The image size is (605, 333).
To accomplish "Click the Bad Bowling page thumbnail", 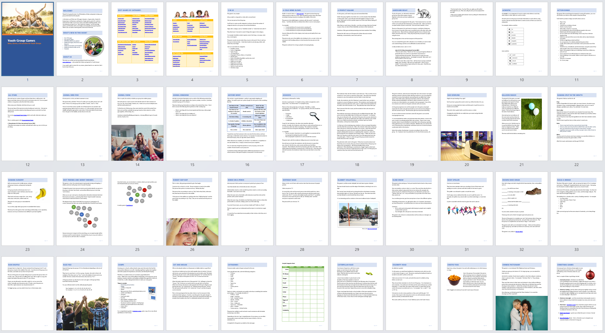I will tap(467, 124).
